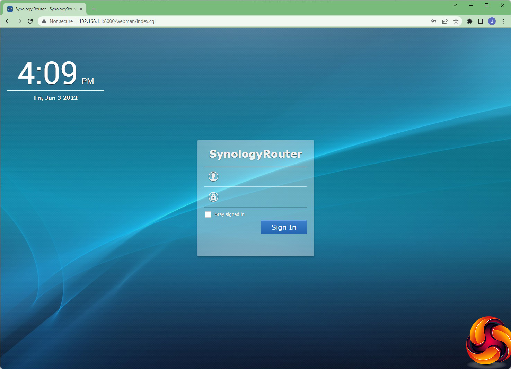Open the Extensions puzzle icon

(470, 21)
